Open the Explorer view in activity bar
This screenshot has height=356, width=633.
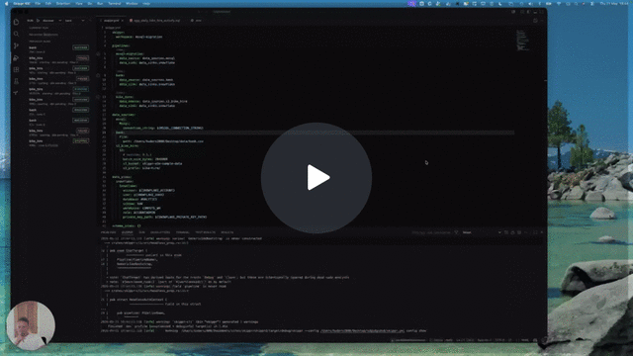(x=16, y=22)
